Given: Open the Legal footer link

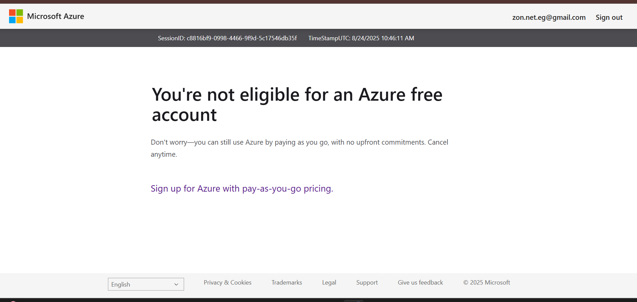Looking at the screenshot, I should point(329,283).
